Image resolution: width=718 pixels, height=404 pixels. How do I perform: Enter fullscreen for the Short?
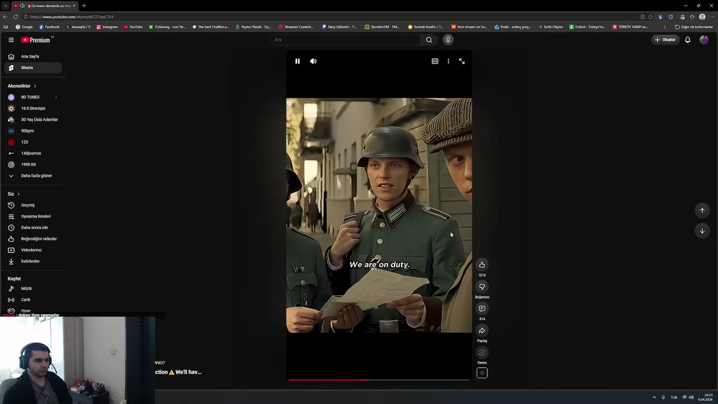coord(462,61)
